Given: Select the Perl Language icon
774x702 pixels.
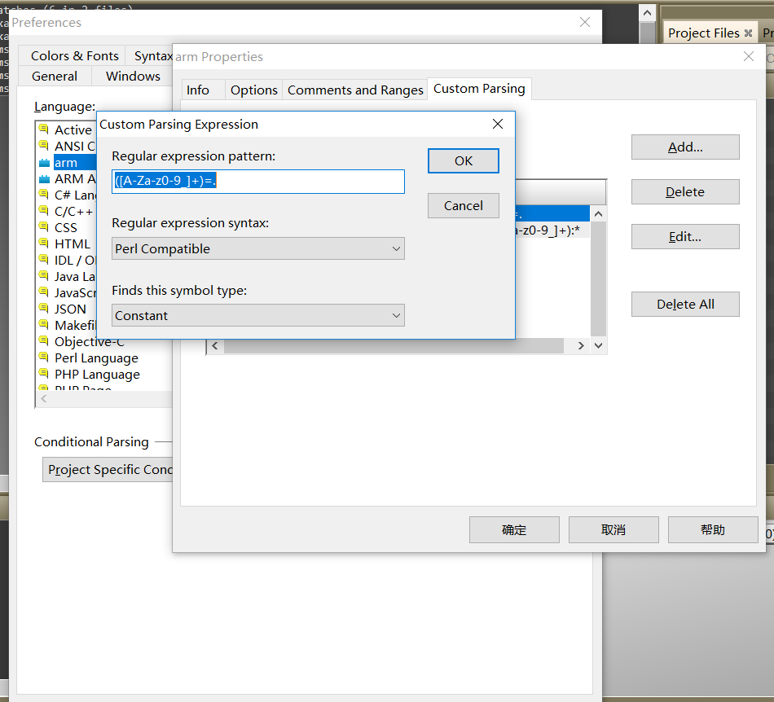Looking at the screenshot, I should tap(43, 358).
